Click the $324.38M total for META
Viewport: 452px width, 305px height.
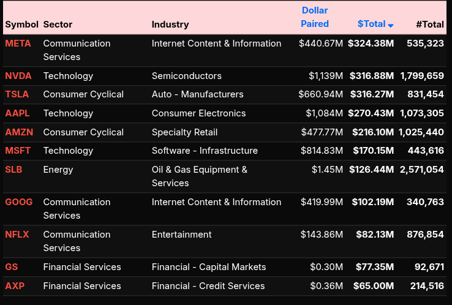[x=371, y=43]
